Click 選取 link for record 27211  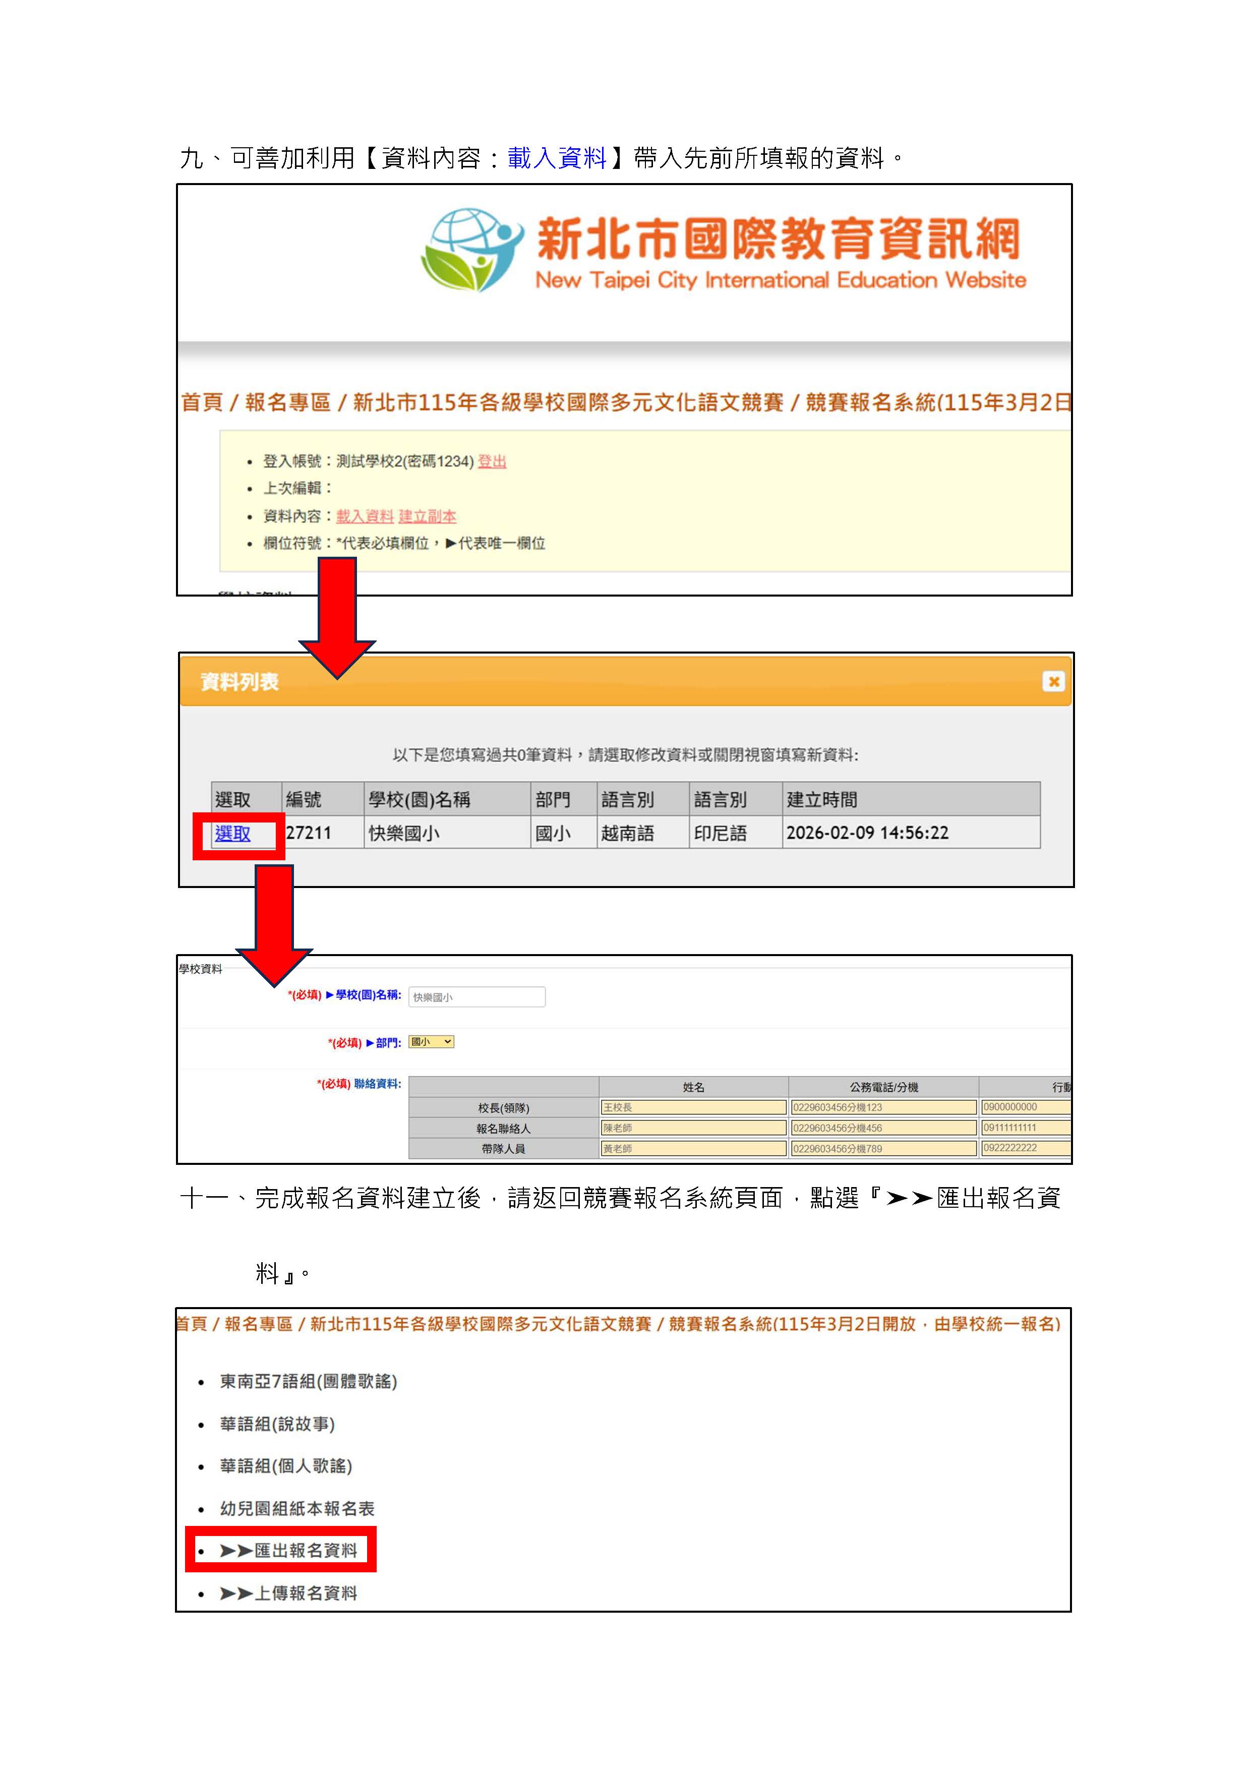pos(232,833)
